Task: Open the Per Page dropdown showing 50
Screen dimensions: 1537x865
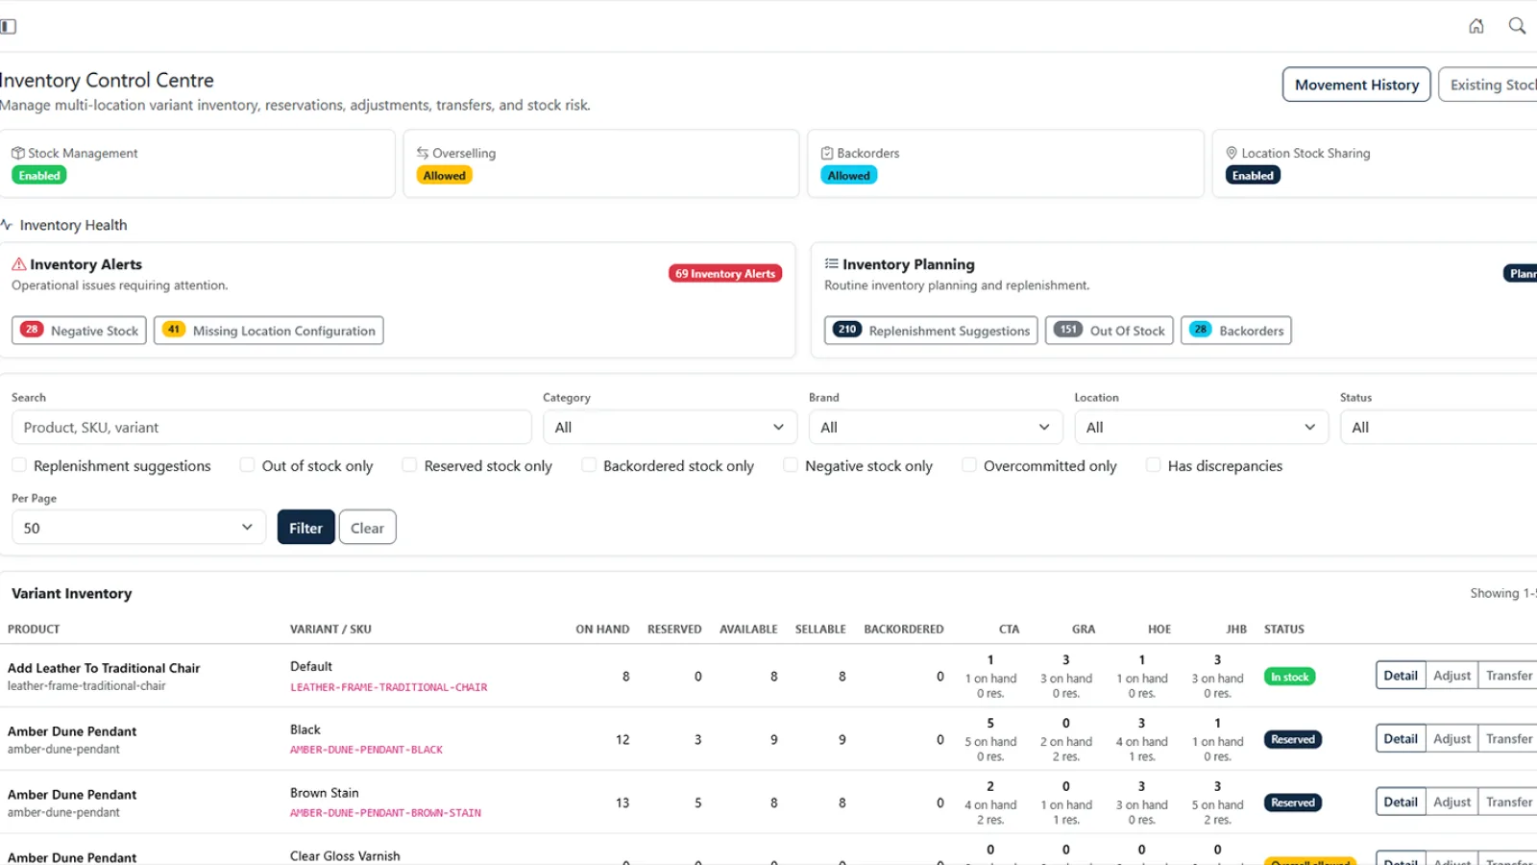Action: [138, 528]
